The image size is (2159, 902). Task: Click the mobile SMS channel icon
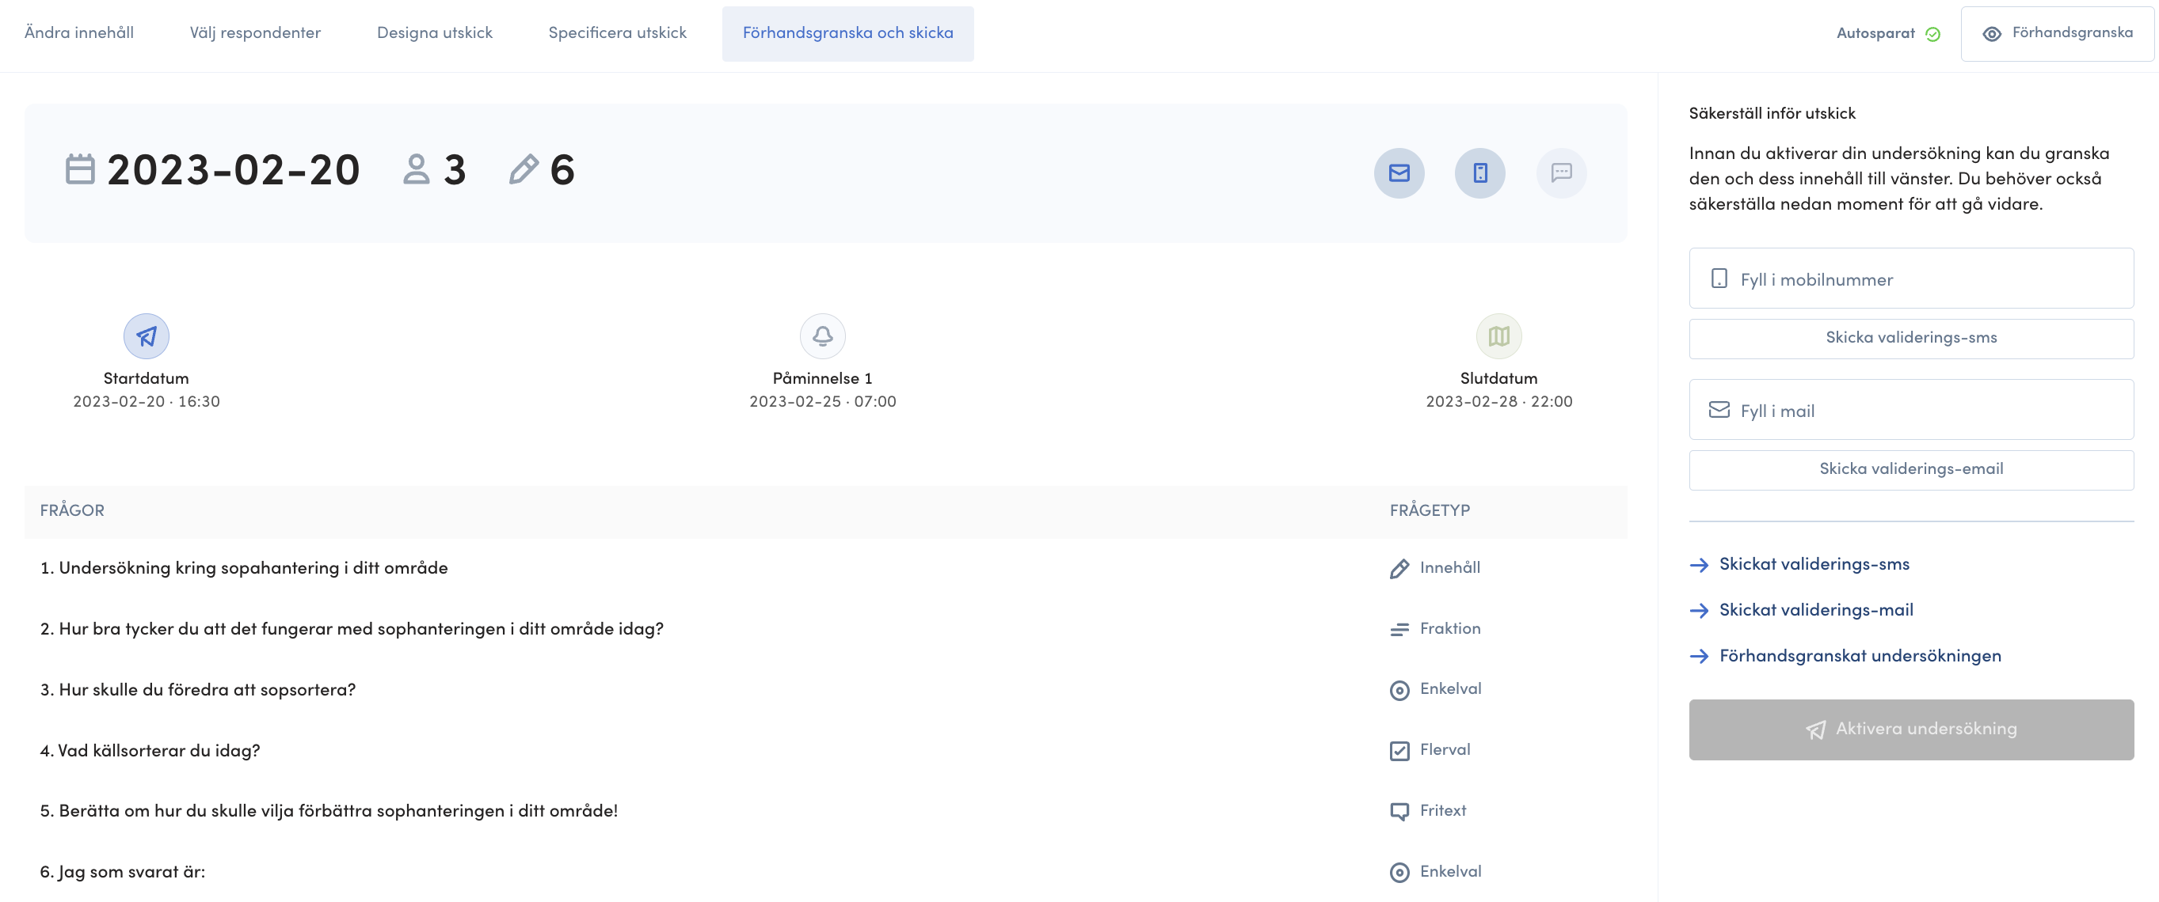click(x=1479, y=172)
